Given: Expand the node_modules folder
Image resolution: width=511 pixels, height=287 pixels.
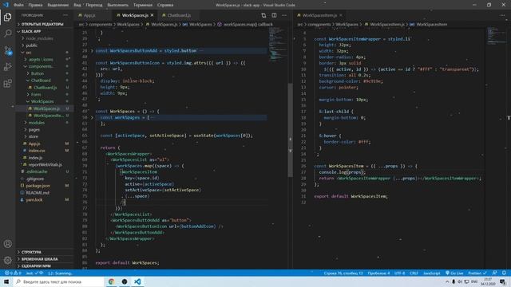Looking at the screenshot, I should (x=39, y=38).
